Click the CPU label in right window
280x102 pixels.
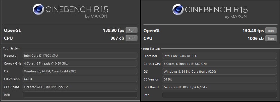point(148,38)
